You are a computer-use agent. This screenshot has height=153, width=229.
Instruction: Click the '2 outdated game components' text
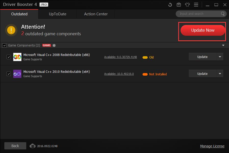pos(51,34)
